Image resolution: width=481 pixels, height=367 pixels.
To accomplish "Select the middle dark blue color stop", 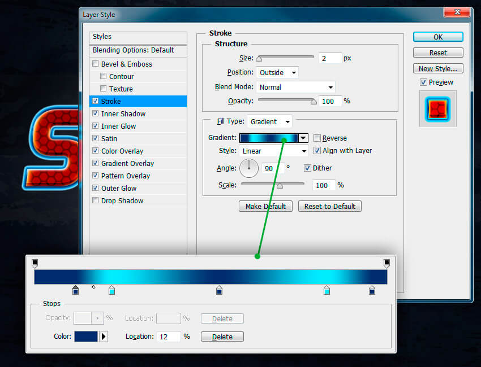I will pyautogui.click(x=219, y=290).
